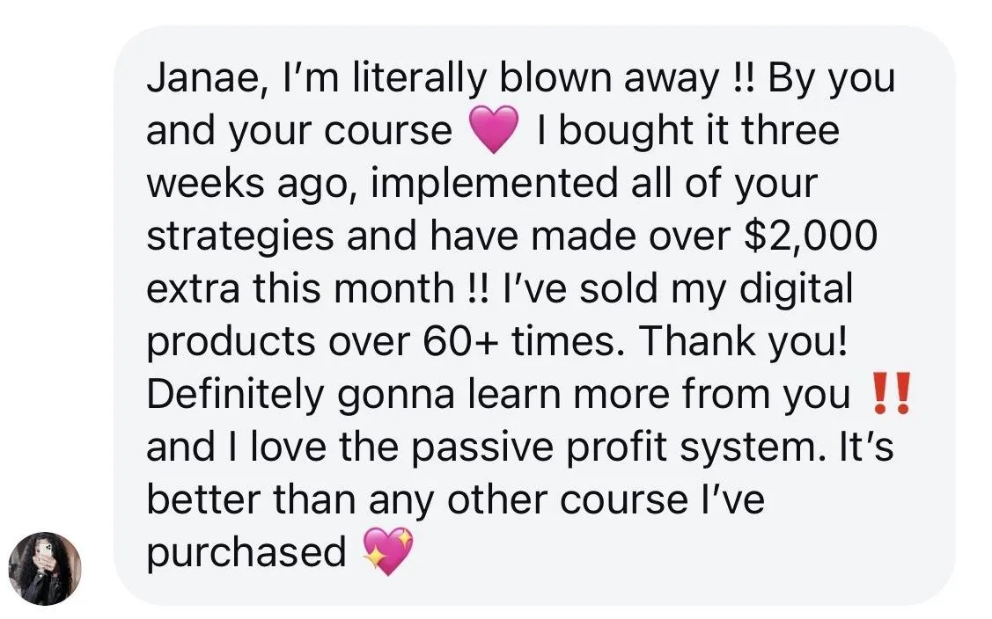The height and width of the screenshot is (619, 992).
Task: Click the word 'products' in the message
Action: pyautogui.click(x=231, y=342)
